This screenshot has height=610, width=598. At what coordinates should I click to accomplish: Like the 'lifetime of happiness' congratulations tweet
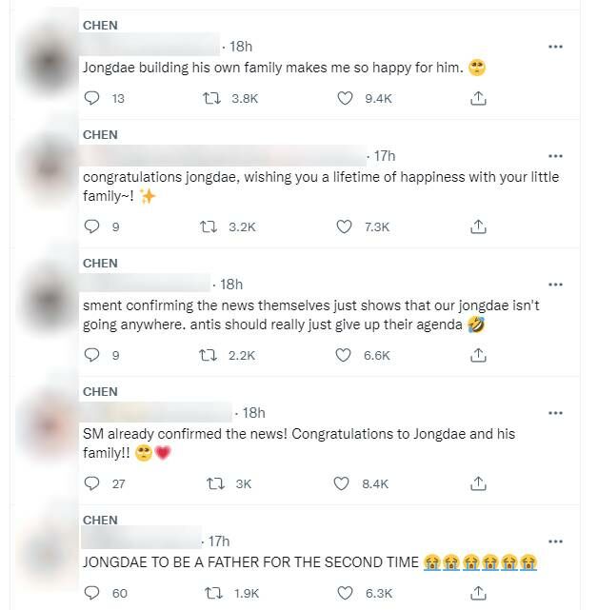(x=346, y=226)
